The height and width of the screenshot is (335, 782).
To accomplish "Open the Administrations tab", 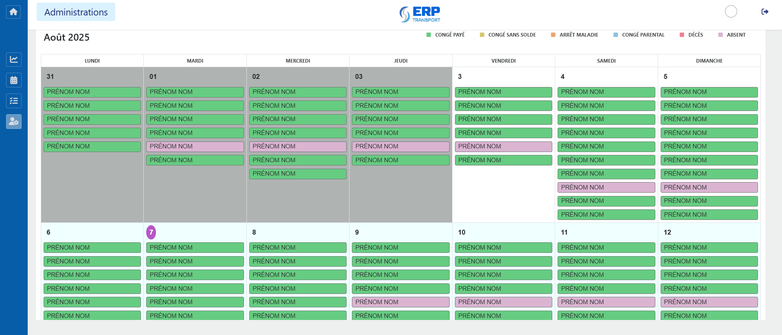I will tap(76, 12).
